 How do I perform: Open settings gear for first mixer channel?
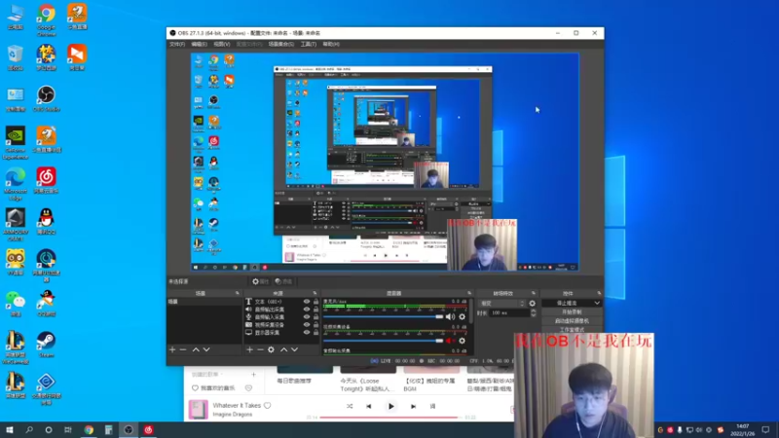pos(462,317)
